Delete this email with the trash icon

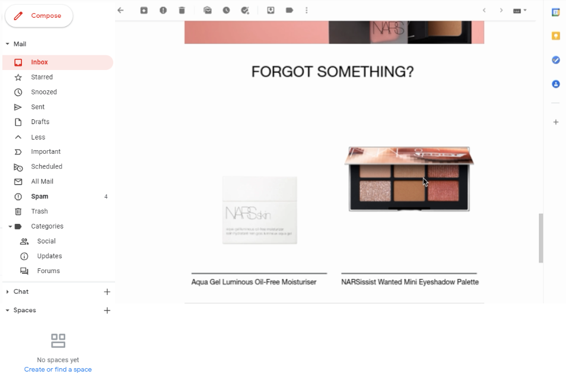tap(182, 11)
